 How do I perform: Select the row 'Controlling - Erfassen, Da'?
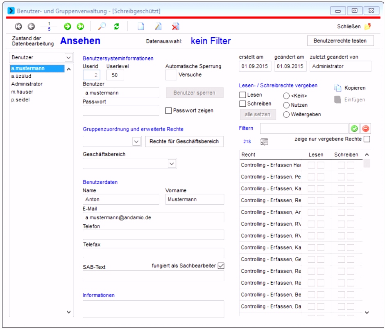[301, 306]
